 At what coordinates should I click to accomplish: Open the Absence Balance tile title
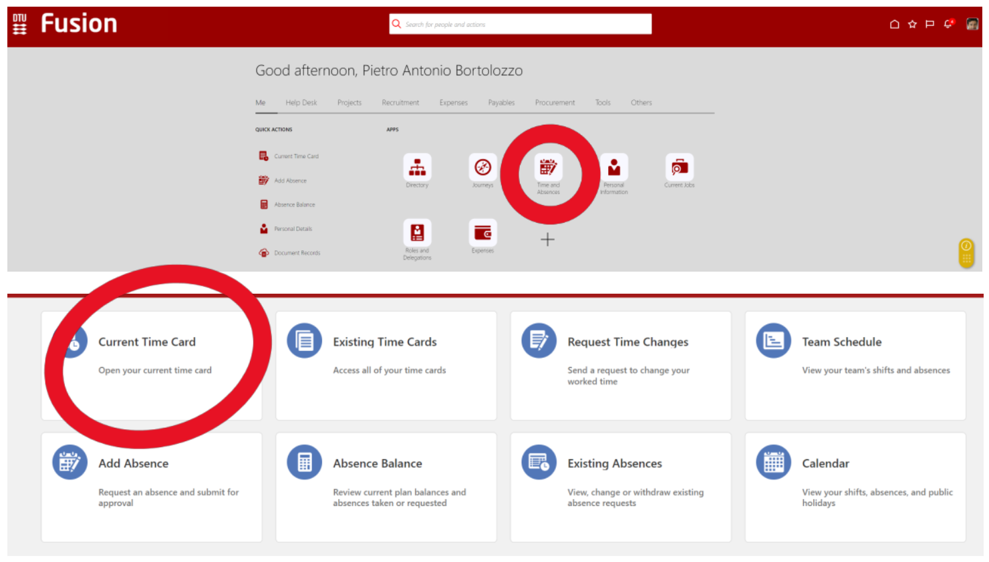(378, 463)
